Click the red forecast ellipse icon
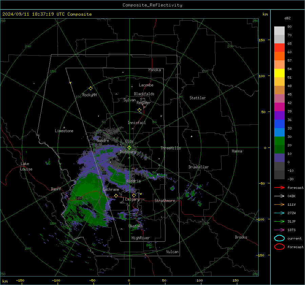Image resolution: width=305 pixels, height=285 pixels. (279, 247)
